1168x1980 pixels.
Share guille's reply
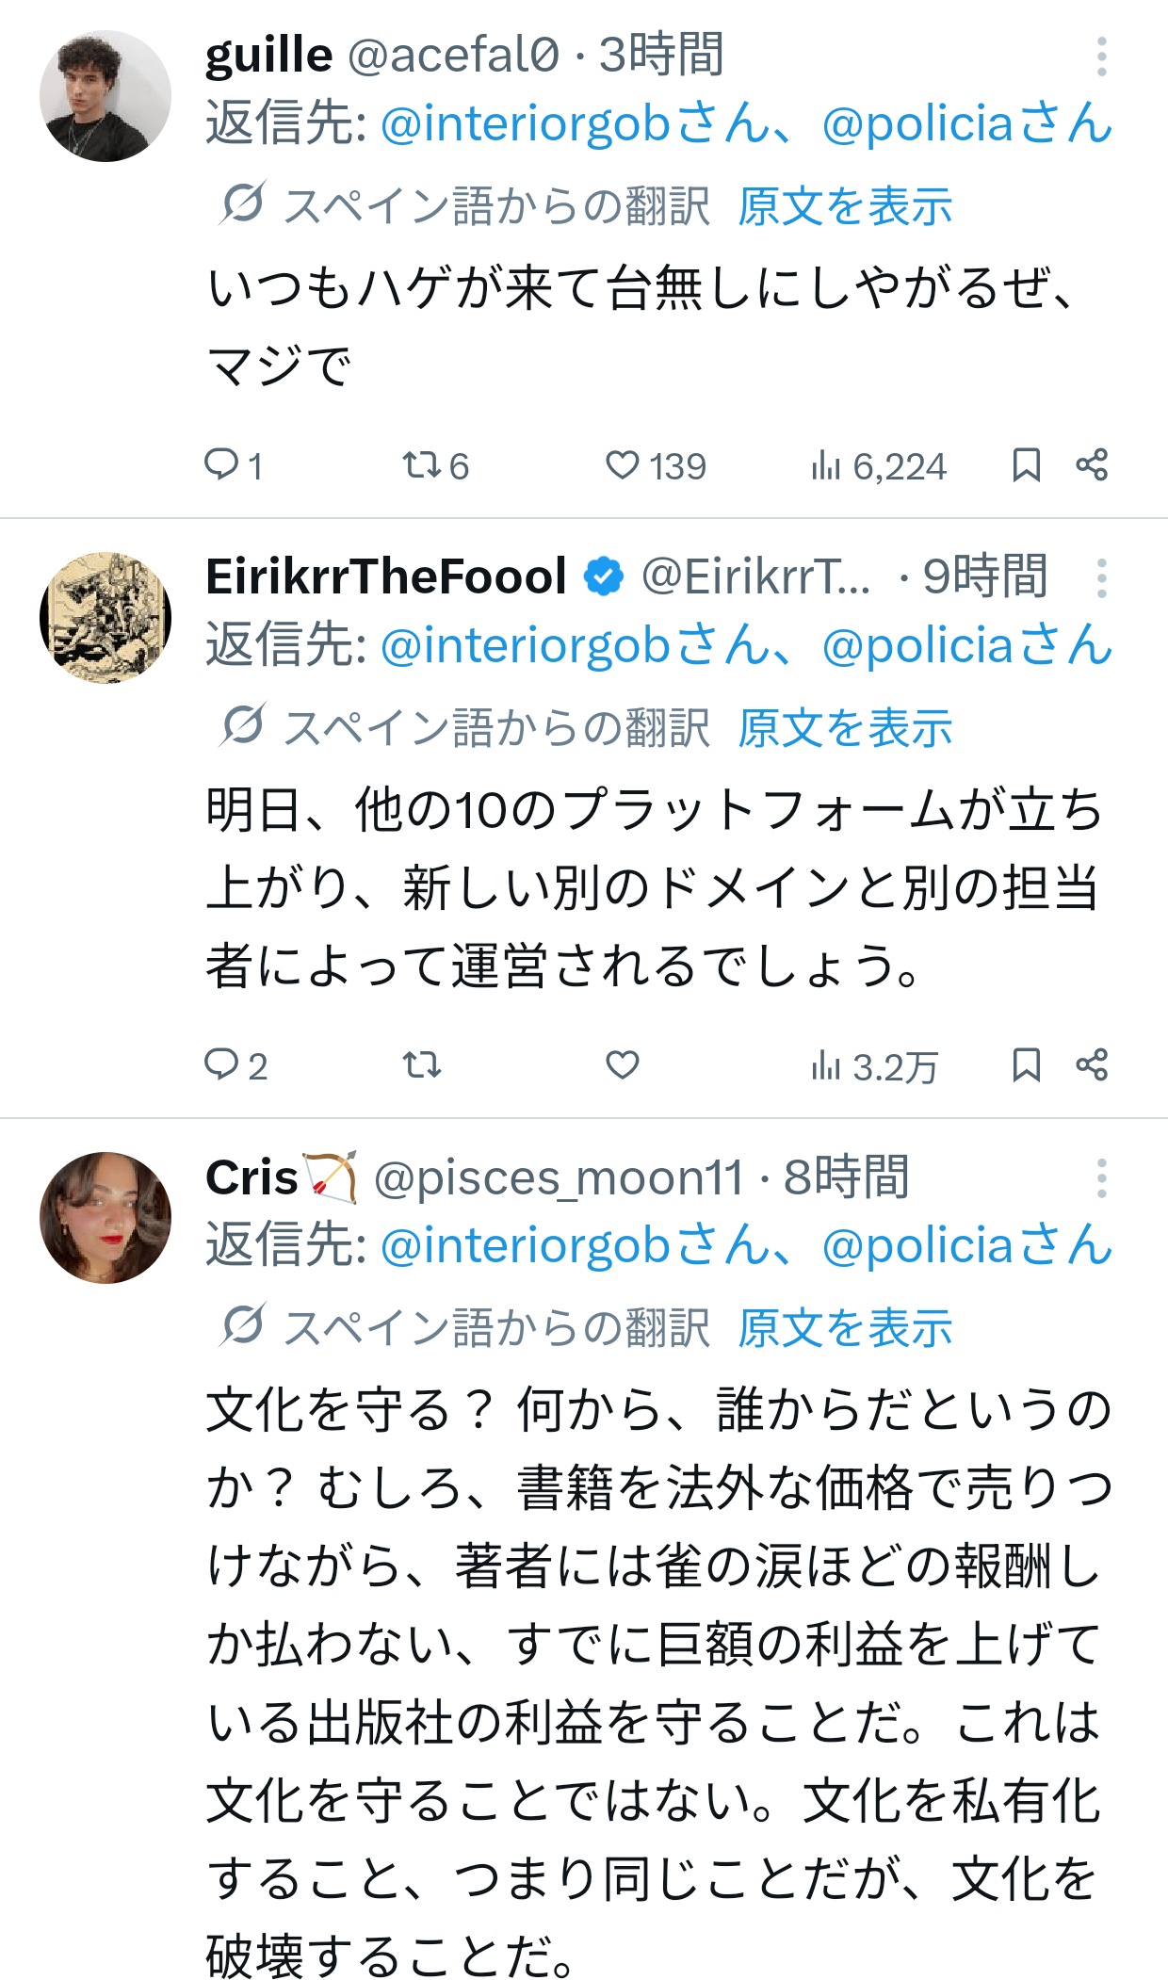click(x=1092, y=465)
